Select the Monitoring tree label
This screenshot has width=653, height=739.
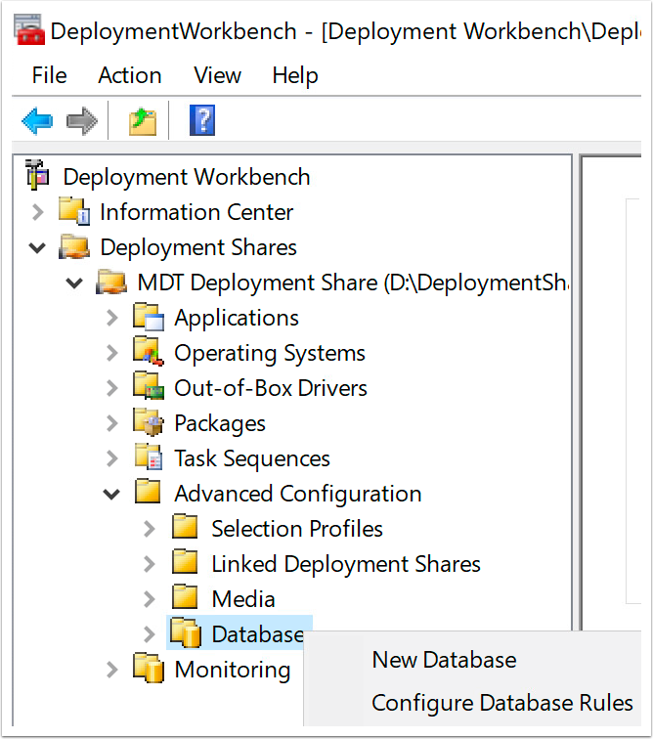[233, 670]
